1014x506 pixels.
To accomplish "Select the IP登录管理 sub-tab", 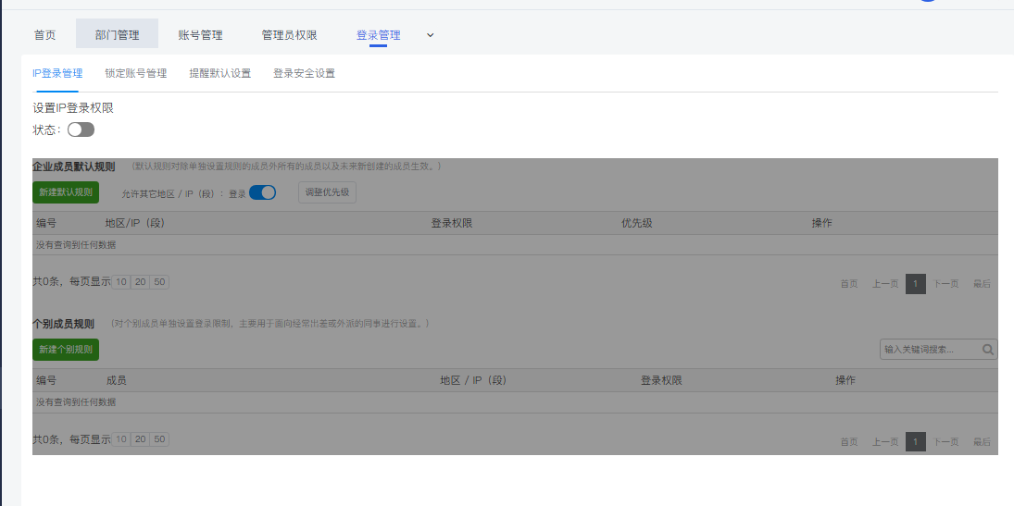I will pyautogui.click(x=57, y=73).
